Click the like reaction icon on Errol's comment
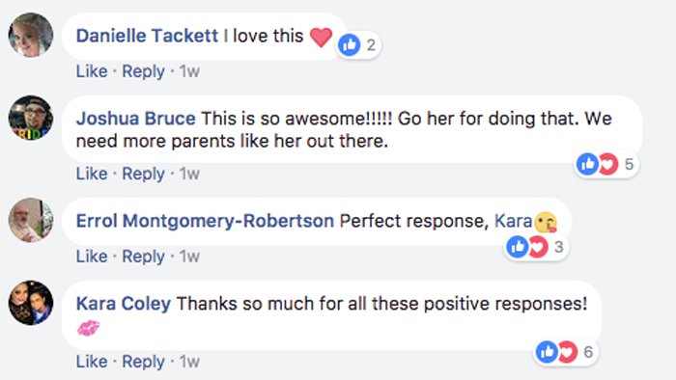This screenshot has width=676, height=380. click(518, 247)
